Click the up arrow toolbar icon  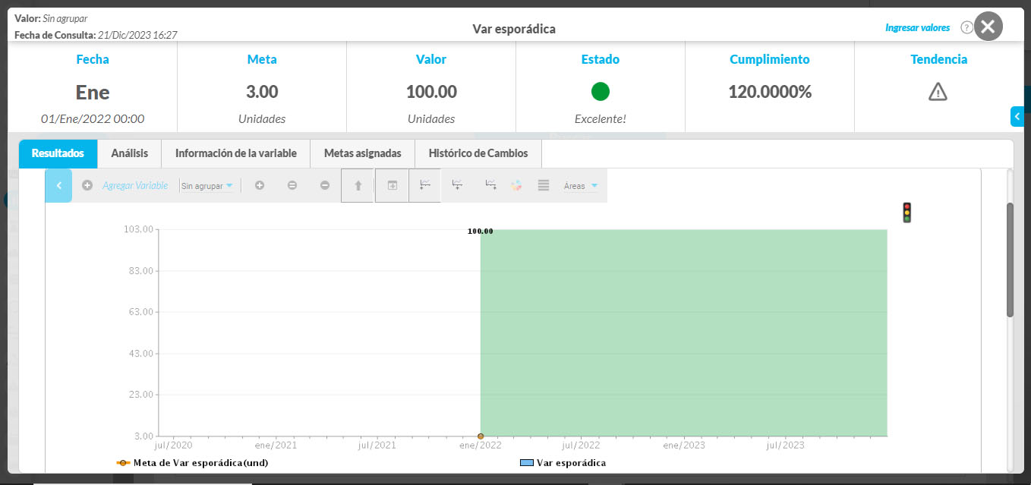(358, 185)
